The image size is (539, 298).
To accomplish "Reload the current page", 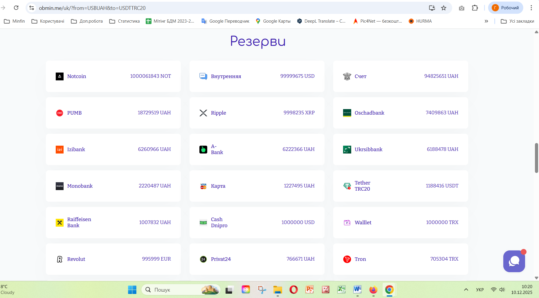I will [16, 8].
